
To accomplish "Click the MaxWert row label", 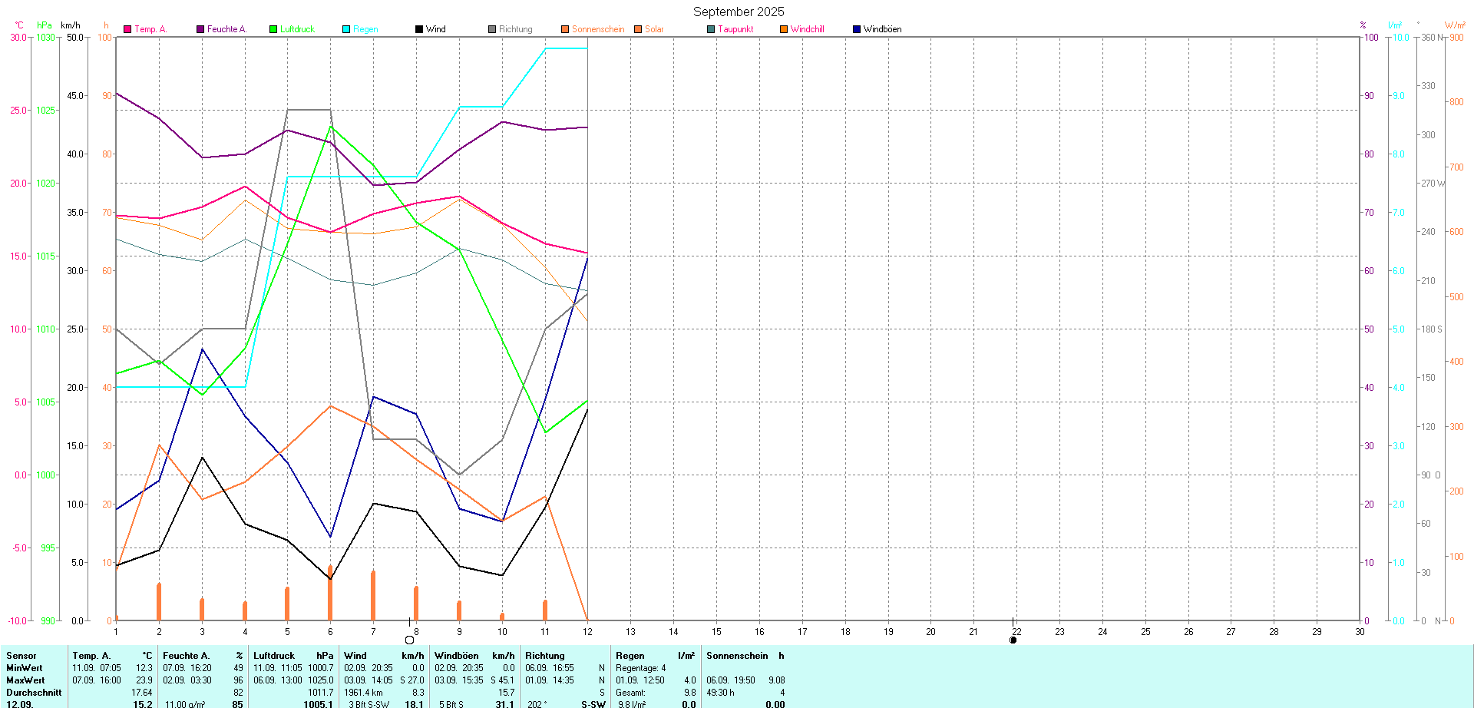I will [x=25, y=680].
